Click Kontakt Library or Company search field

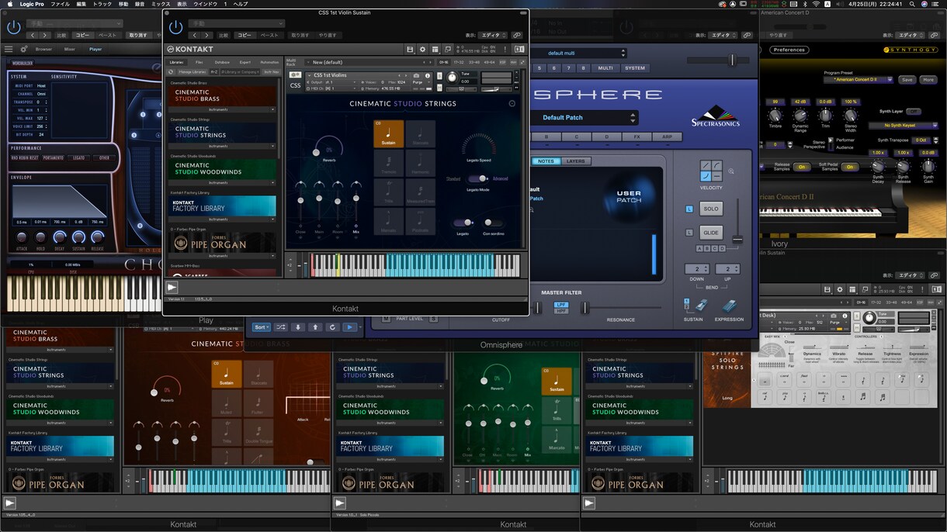239,71
